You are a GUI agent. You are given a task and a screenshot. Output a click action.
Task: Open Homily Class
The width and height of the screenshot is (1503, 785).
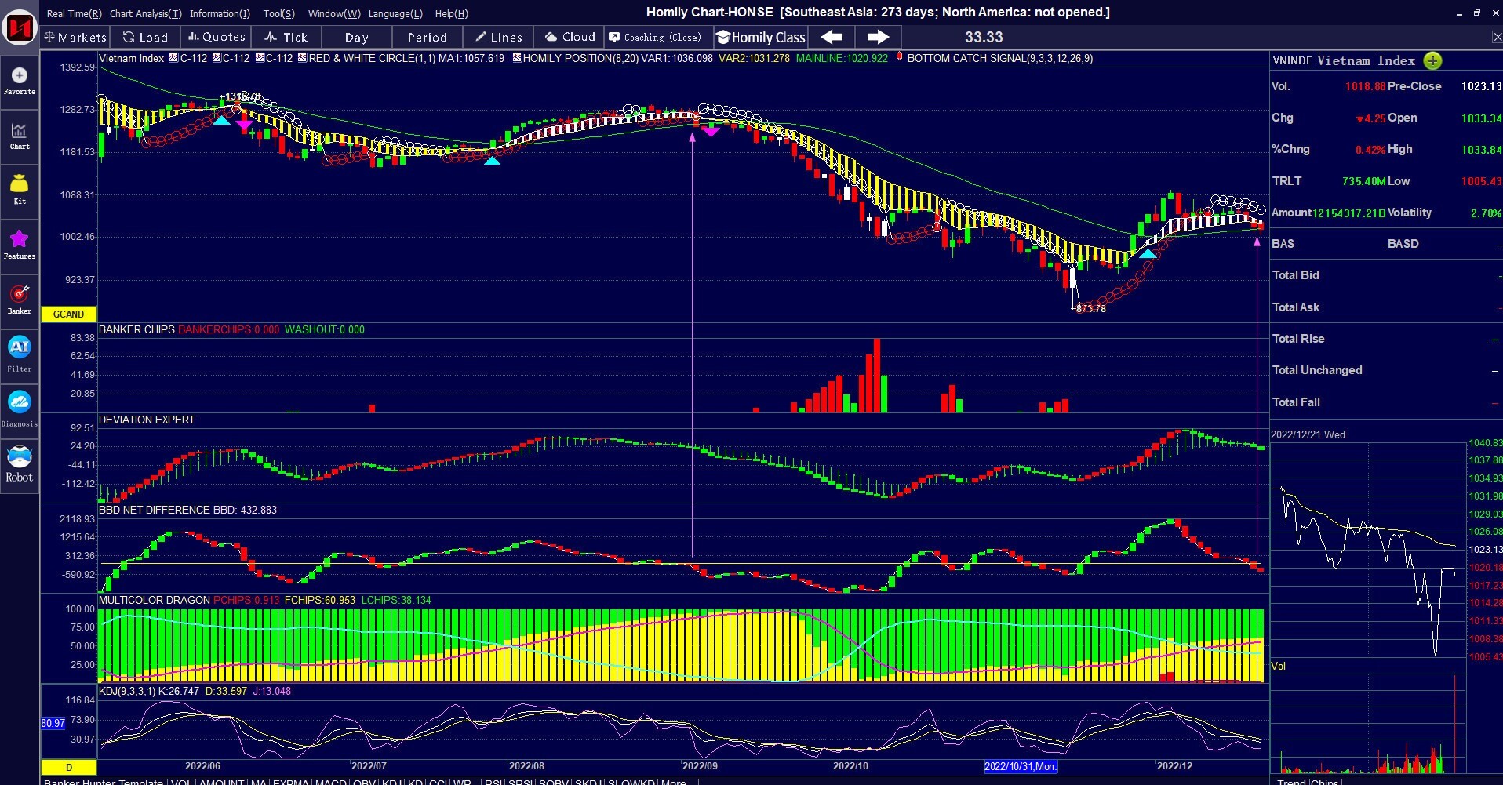(x=761, y=37)
